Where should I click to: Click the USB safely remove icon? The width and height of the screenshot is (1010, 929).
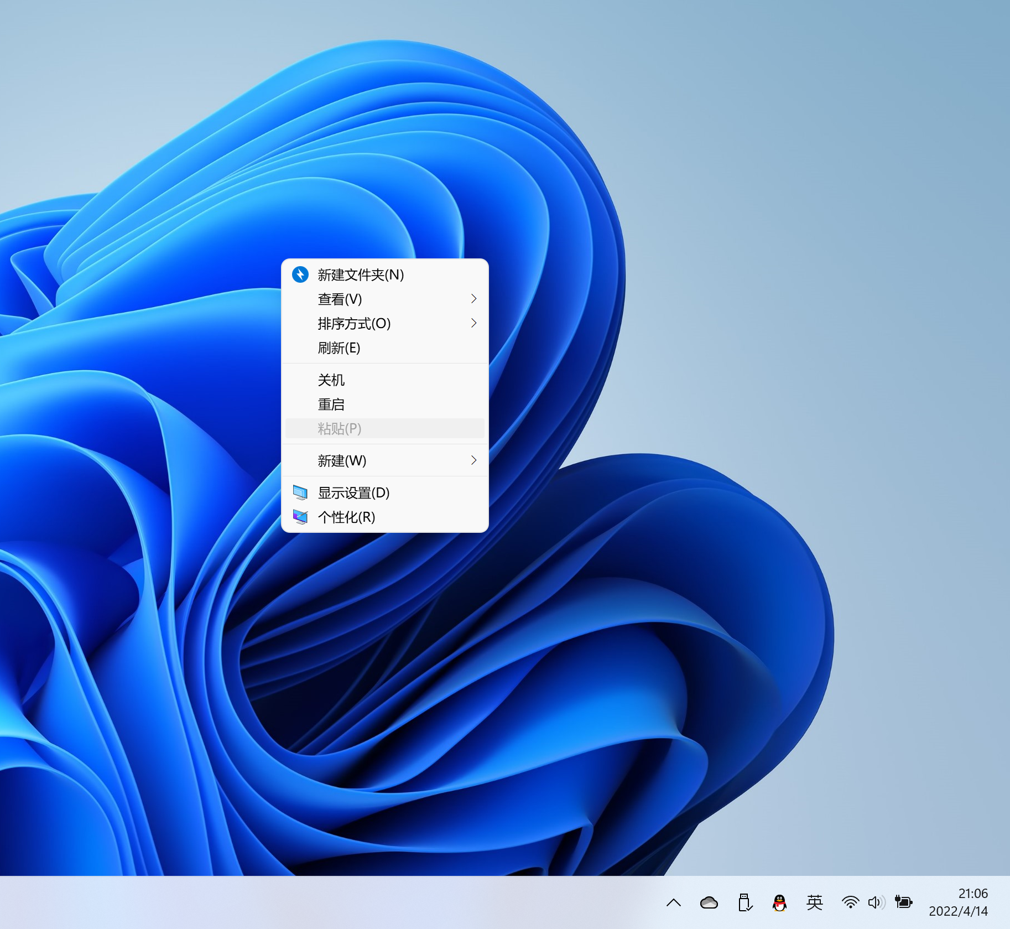(745, 902)
